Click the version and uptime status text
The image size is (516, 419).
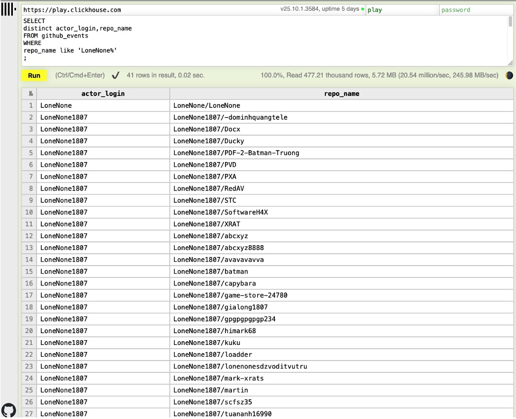pyautogui.click(x=319, y=9)
